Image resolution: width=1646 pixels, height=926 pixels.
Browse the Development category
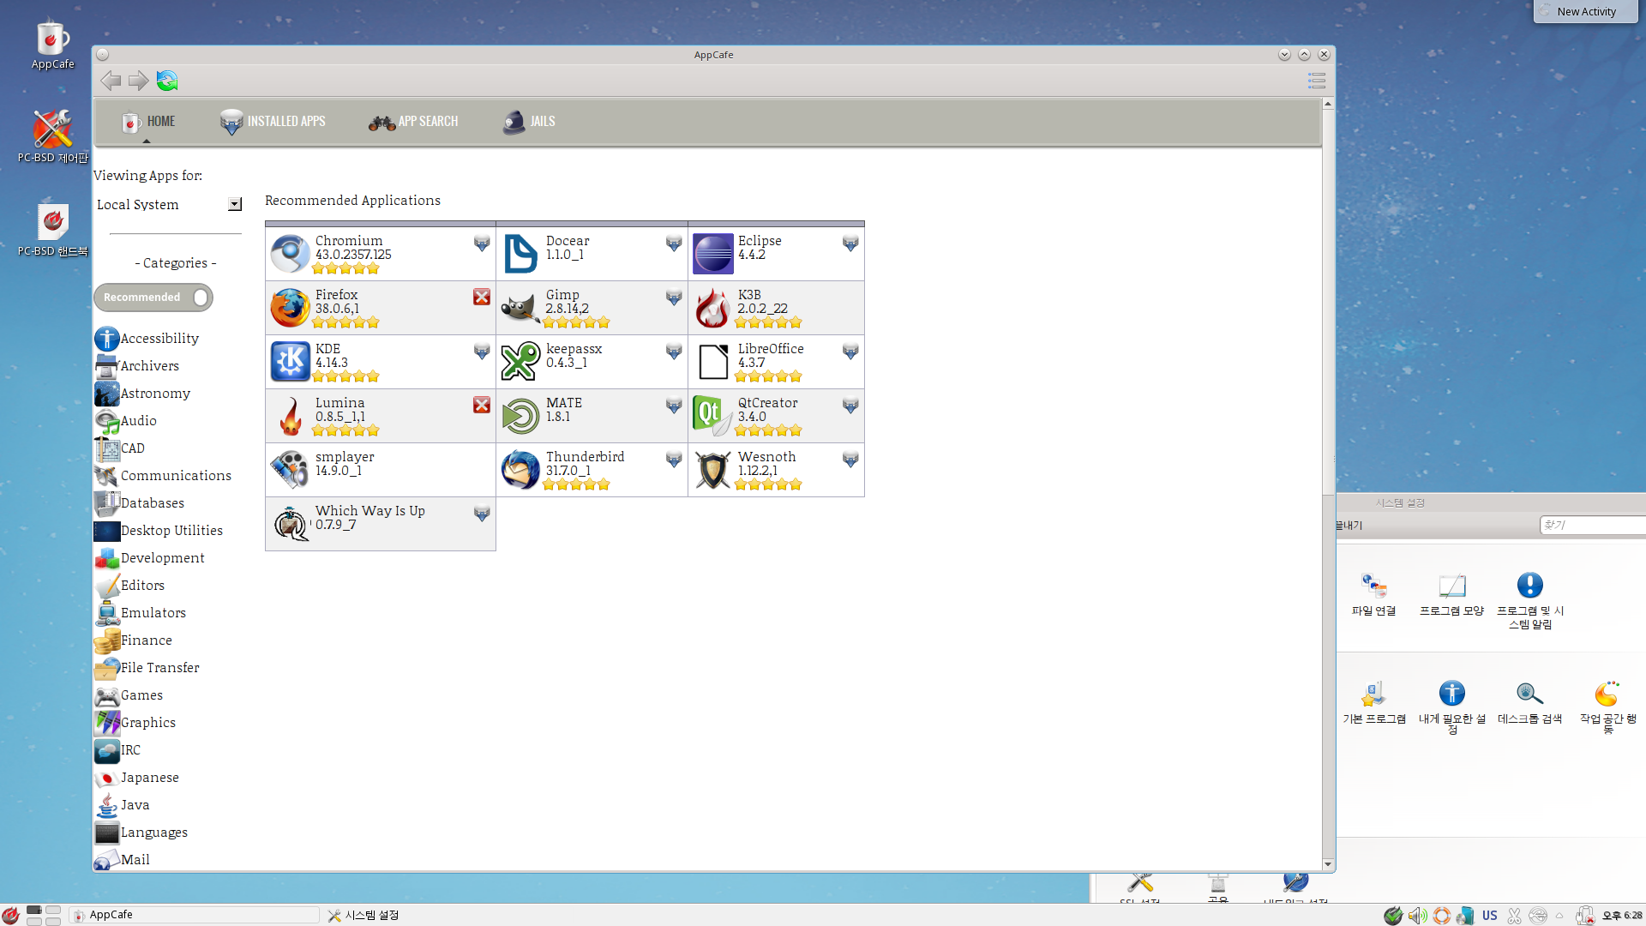(149, 558)
